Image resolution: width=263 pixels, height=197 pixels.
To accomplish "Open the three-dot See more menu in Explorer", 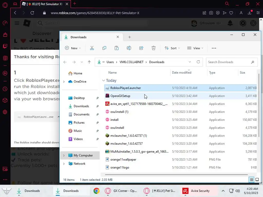I will (x=214, y=48).
